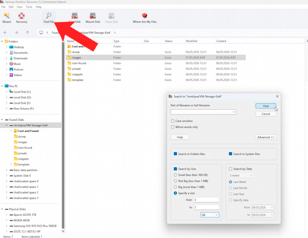Collapse options with Advanced << button
Image resolution: width=308 pixels, height=238 pixels.
coord(266,137)
